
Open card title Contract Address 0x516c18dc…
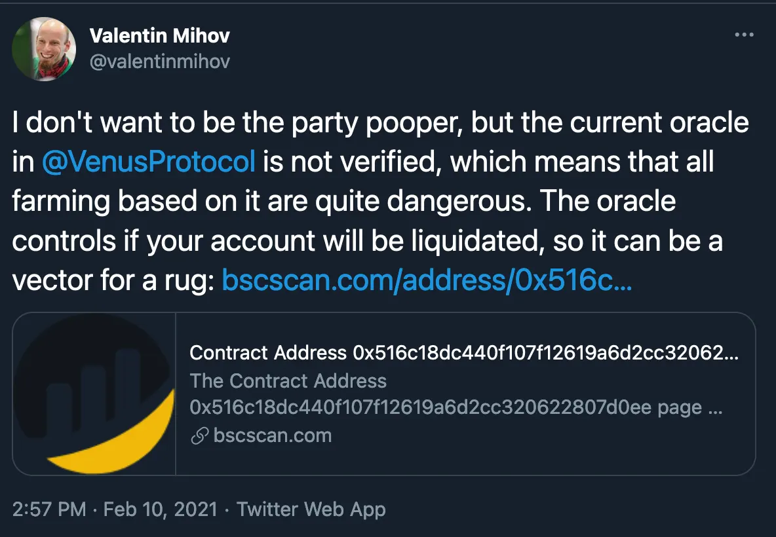pyautogui.click(x=463, y=354)
